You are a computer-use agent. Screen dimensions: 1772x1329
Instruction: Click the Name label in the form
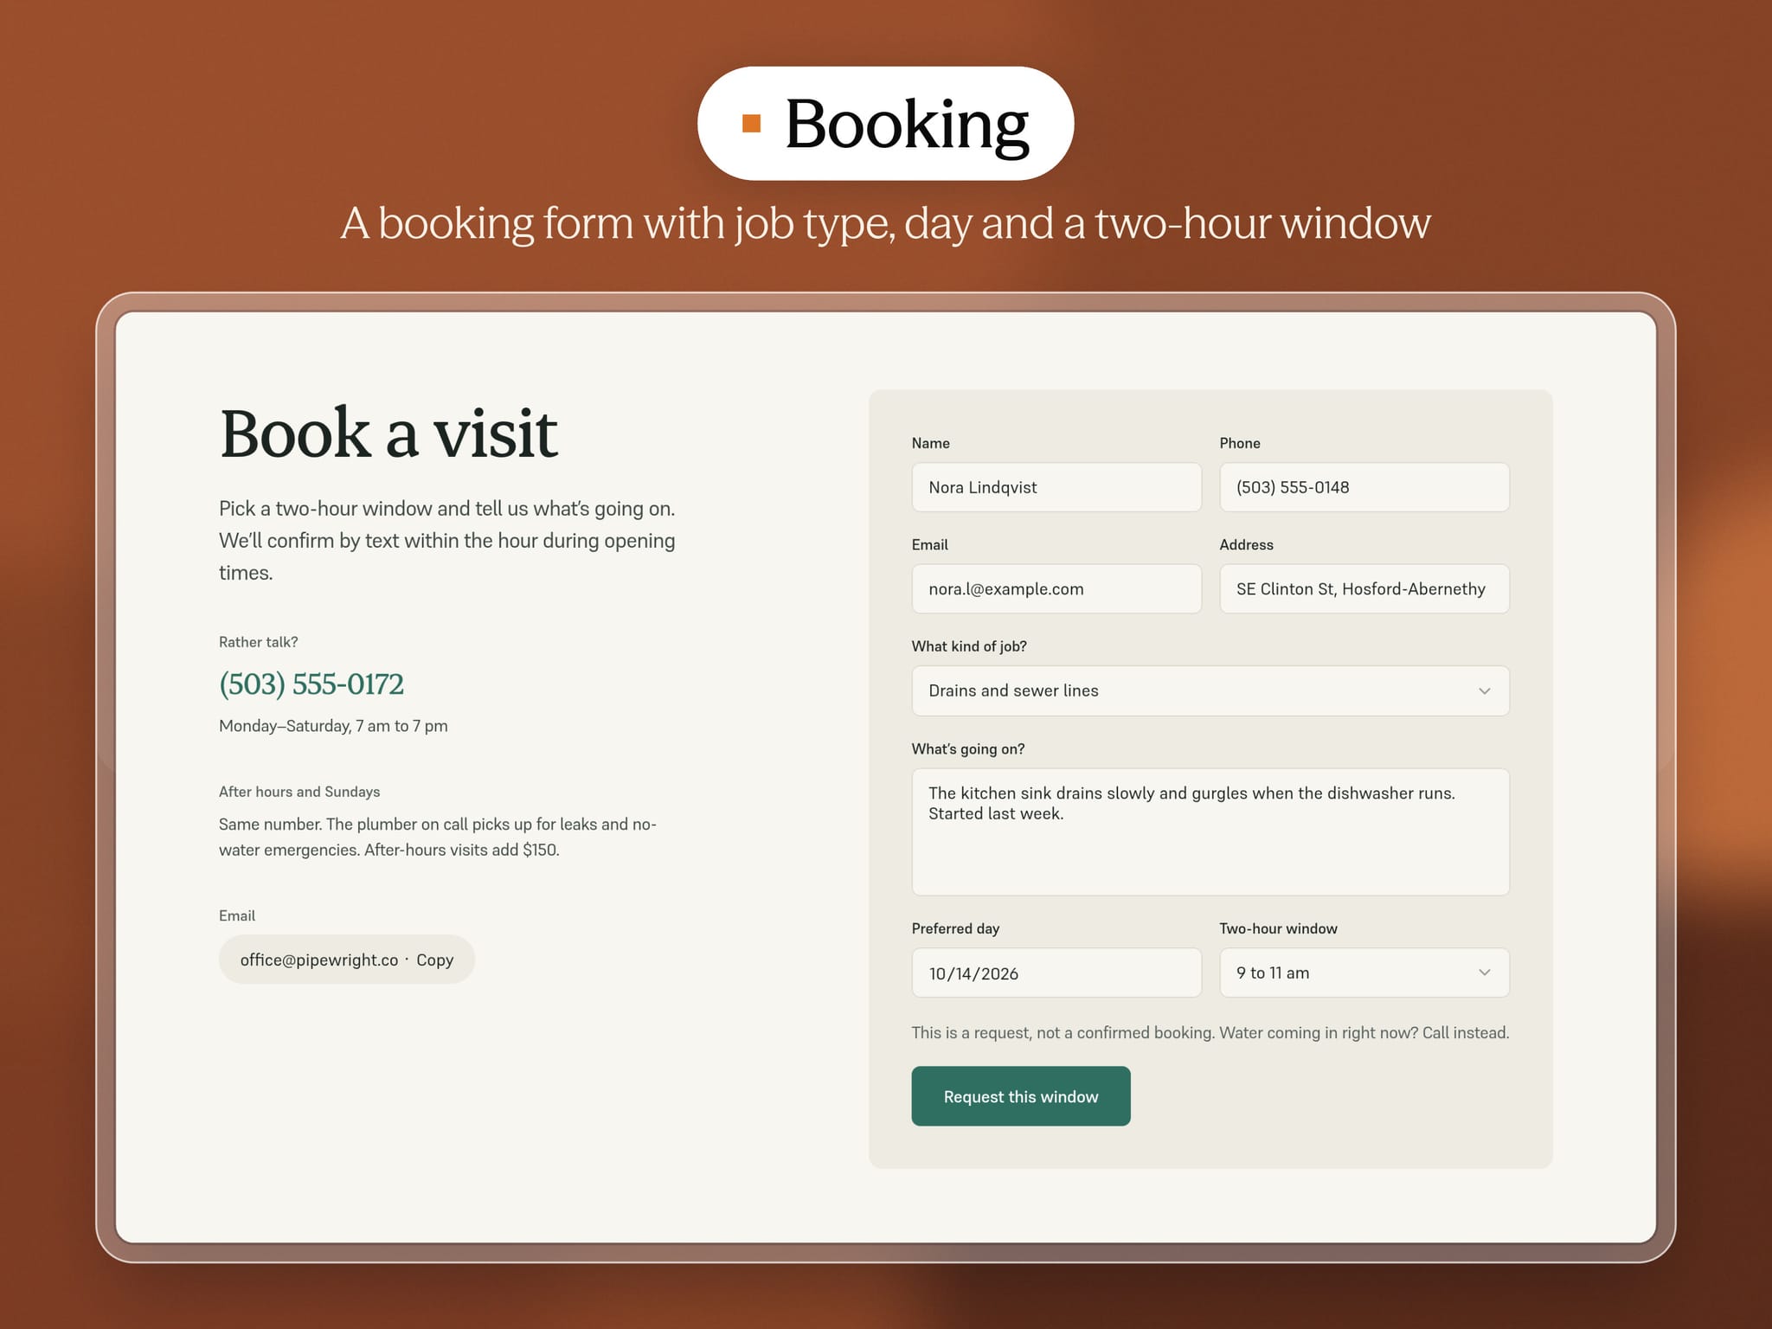pos(931,443)
